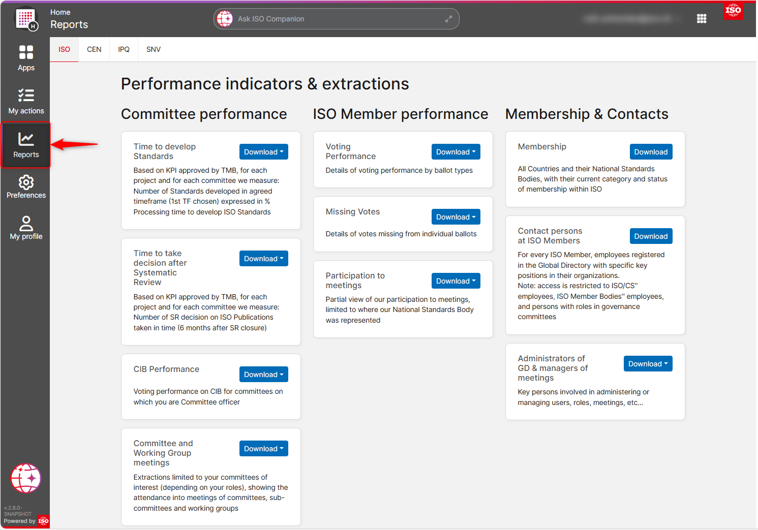Click the Voting Performance card title
Image resolution: width=758 pixels, height=530 pixels.
351,151
